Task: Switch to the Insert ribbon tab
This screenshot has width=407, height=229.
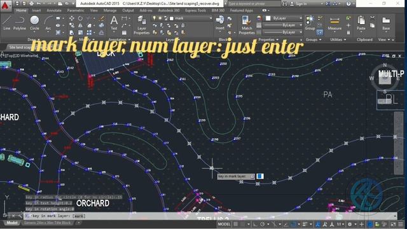Action: [x=36, y=10]
